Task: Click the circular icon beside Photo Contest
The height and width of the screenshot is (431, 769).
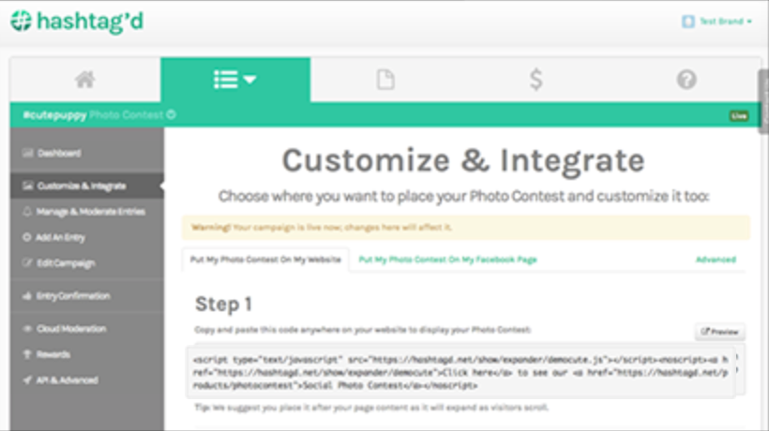Action: coord(172,114)
